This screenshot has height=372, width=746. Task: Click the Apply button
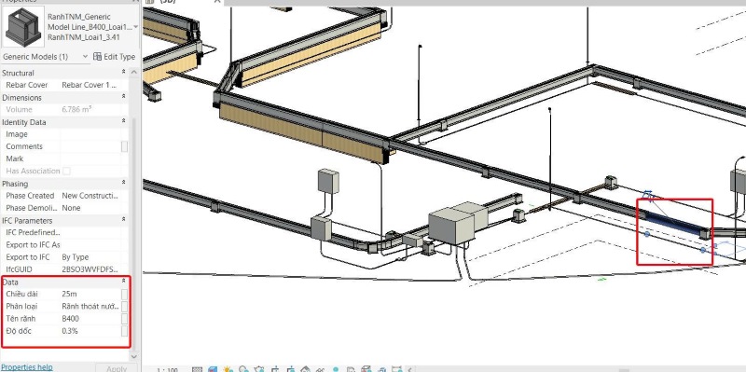pyautogui.click(x=117, y=368)
